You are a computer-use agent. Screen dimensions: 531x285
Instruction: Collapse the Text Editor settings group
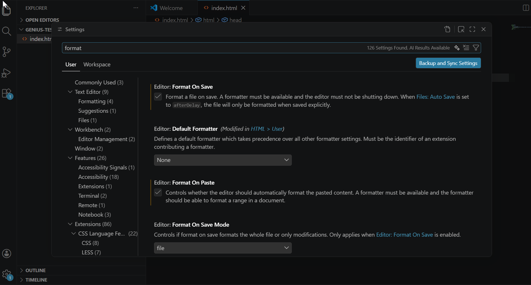(x=70, y=92)
